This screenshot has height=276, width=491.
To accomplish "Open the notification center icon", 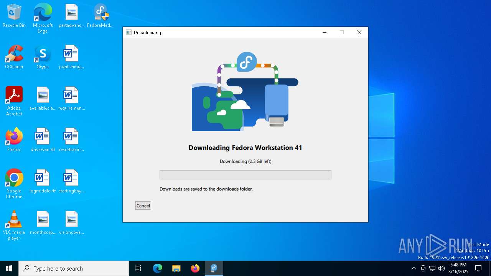I will [x=478, y=268].
